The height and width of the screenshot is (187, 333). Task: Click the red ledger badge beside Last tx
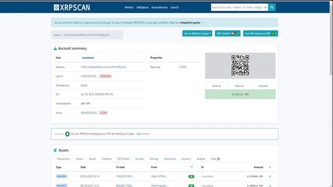[x=105, y=76]
